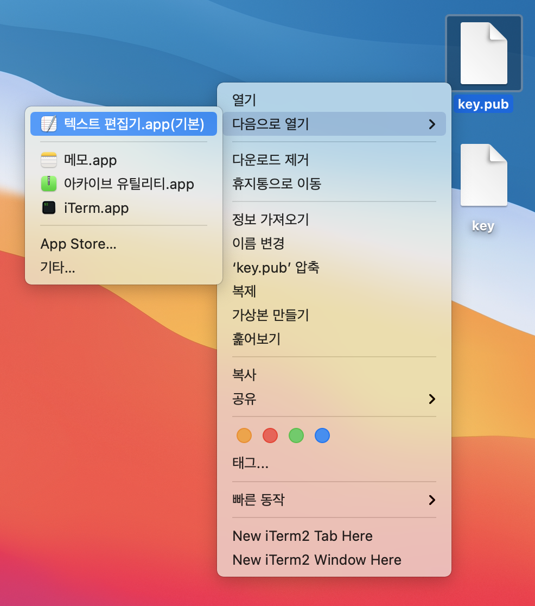The height and width of the screenshot is (606, 535).
Task: Open the 다음으로 열기 submenu
Action: (334, 124)
